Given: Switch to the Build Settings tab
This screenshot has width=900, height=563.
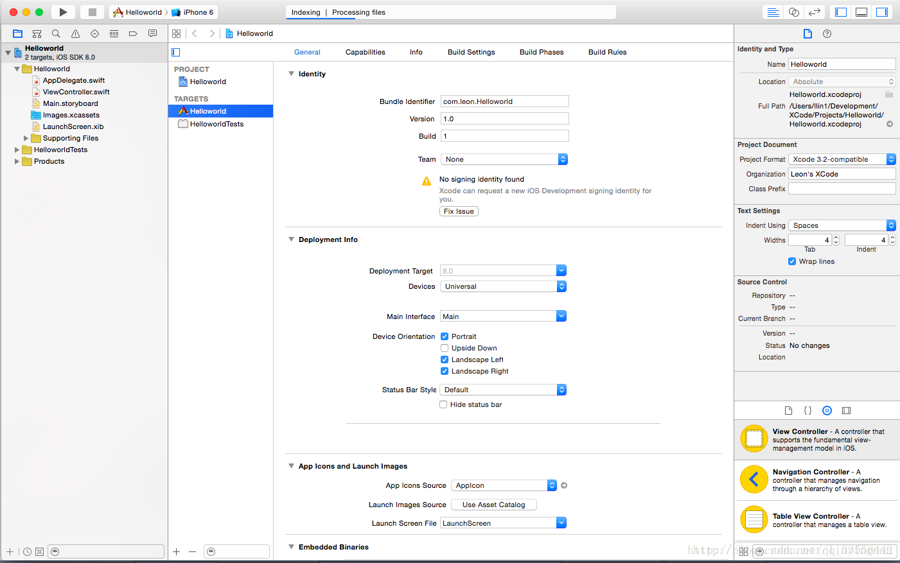Looking at the screenshot, I should (471, 52).
